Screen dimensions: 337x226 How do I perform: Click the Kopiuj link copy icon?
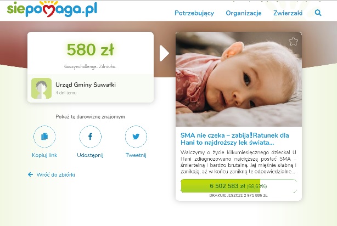pyautogui.click(x=44, y=137)
